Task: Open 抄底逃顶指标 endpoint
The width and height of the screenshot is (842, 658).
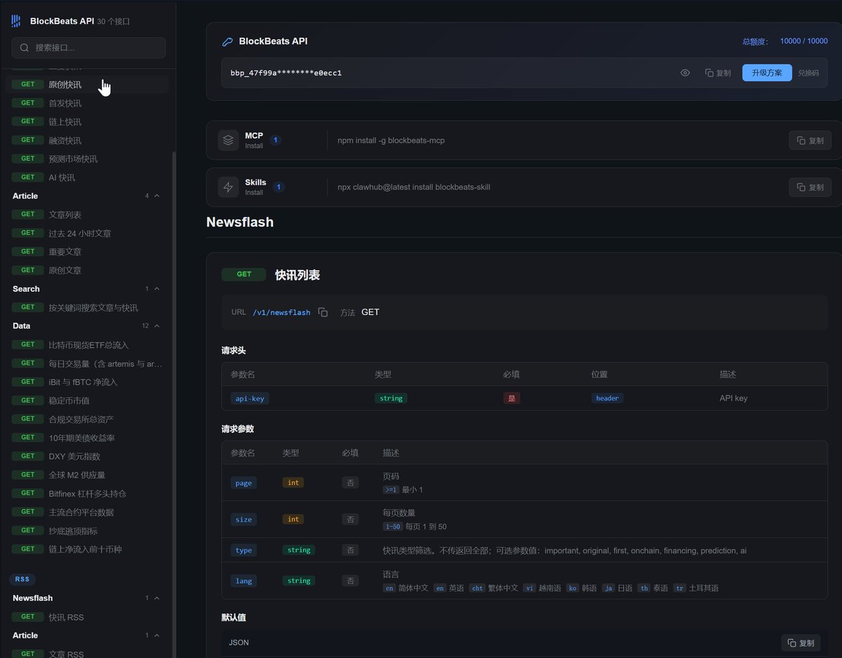Action: tap(87, 530)
